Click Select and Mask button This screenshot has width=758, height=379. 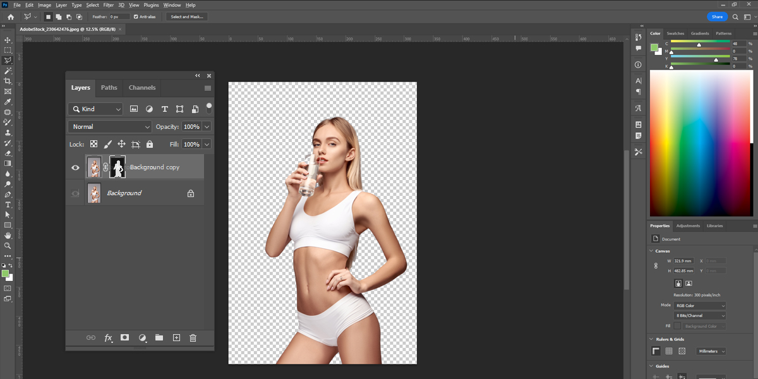tap(186, 16)
